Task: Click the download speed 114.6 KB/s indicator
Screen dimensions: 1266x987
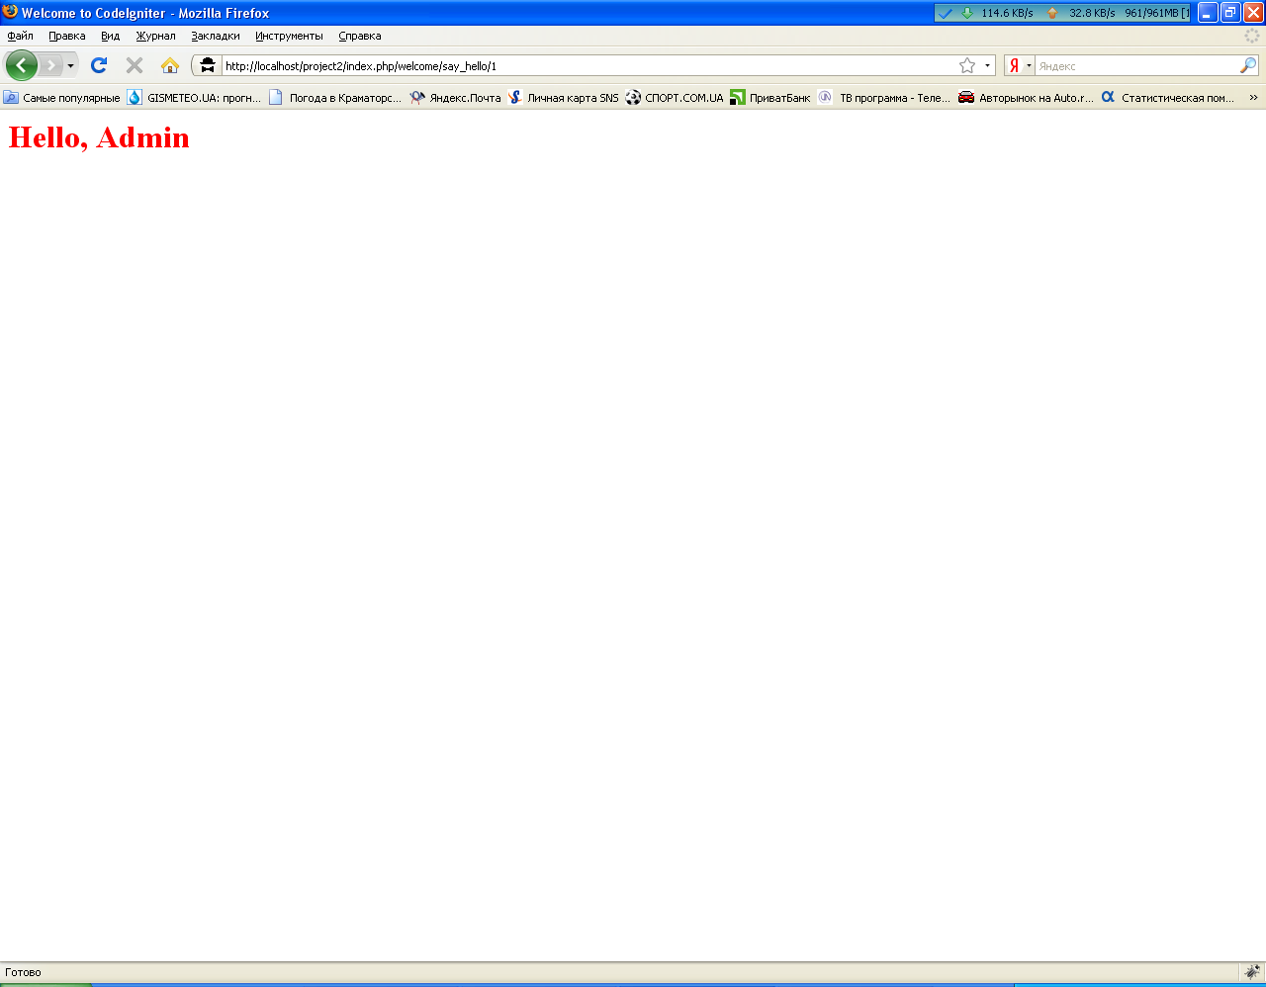Action: 998,13
